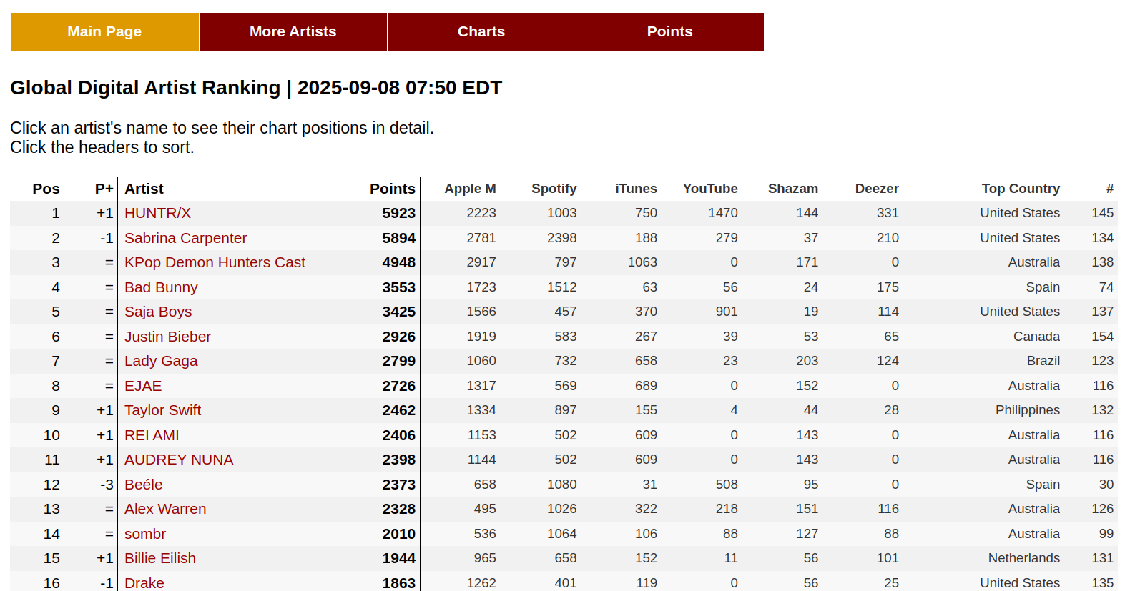1125x591 pixels.
Task: Sort by the Spotify column header
Action: [554, 189]
